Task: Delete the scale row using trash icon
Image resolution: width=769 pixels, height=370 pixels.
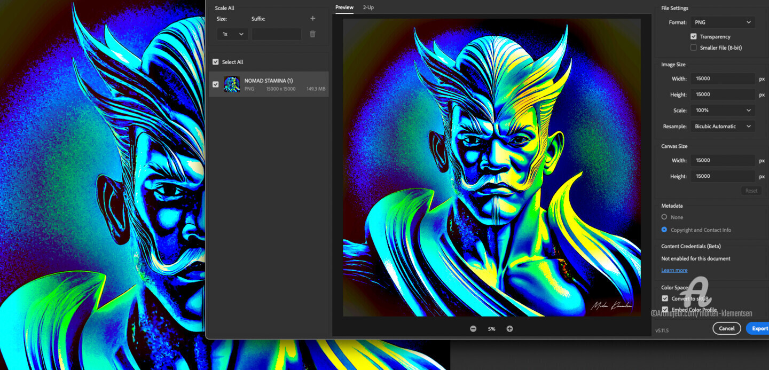Action: coord(312,34)
